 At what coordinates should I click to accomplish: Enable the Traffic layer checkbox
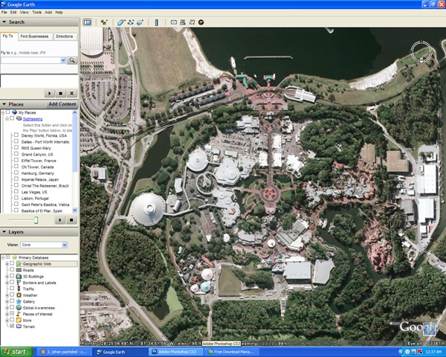[x=12, y=289]
